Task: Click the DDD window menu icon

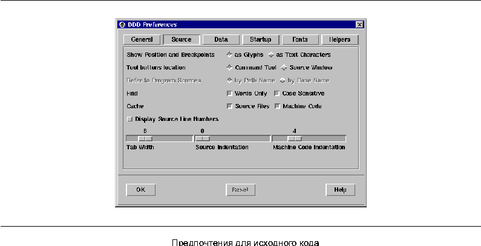Action: (122, 25)
